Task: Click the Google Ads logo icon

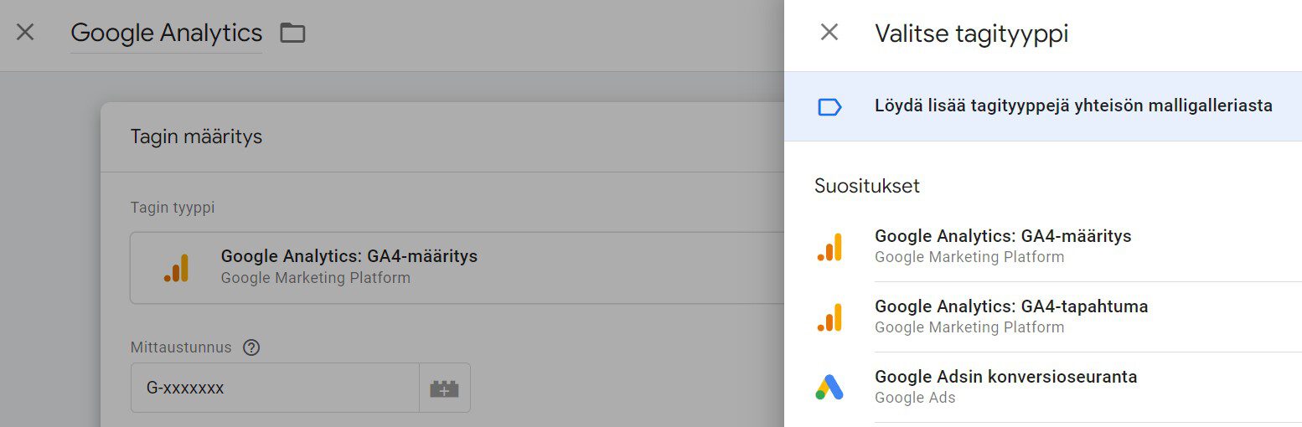Action: (x=829, y=387)
